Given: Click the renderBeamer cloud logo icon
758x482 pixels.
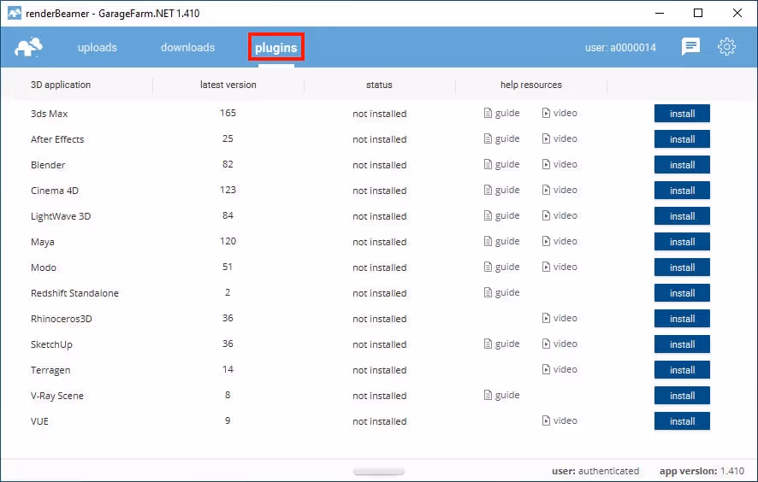Looking at the screenshot, I should pyautogui.click(x=28, y=47).
